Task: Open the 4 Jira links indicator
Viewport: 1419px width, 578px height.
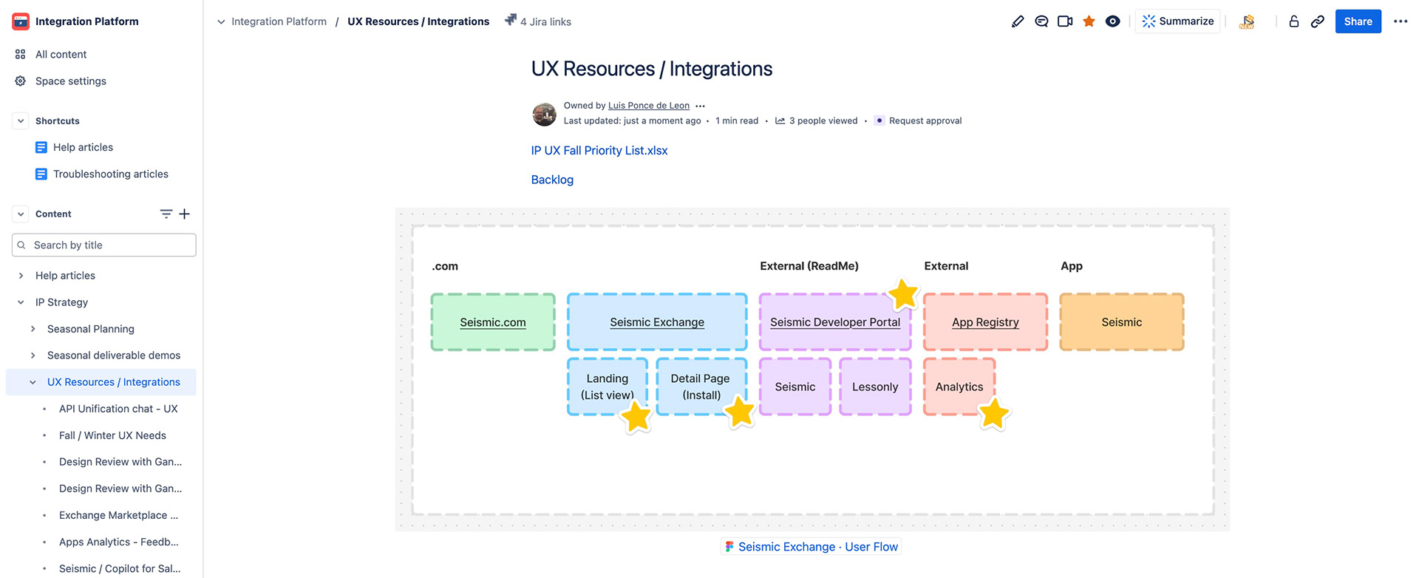Action: pos(538,21)
